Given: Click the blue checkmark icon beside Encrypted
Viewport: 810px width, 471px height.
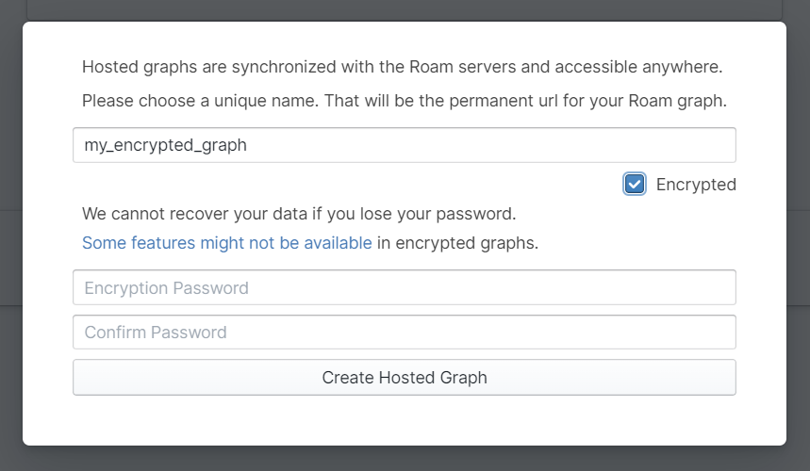Looking at the screenshot, I should click(635, 184).
